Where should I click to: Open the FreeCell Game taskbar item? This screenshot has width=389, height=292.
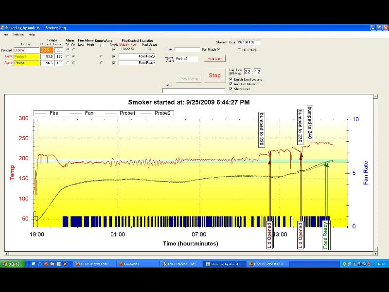pos(267,264)
